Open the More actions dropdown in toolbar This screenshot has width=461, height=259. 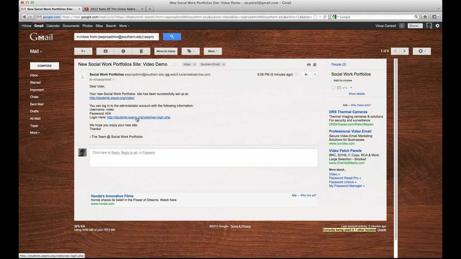[x=212, y=51]
